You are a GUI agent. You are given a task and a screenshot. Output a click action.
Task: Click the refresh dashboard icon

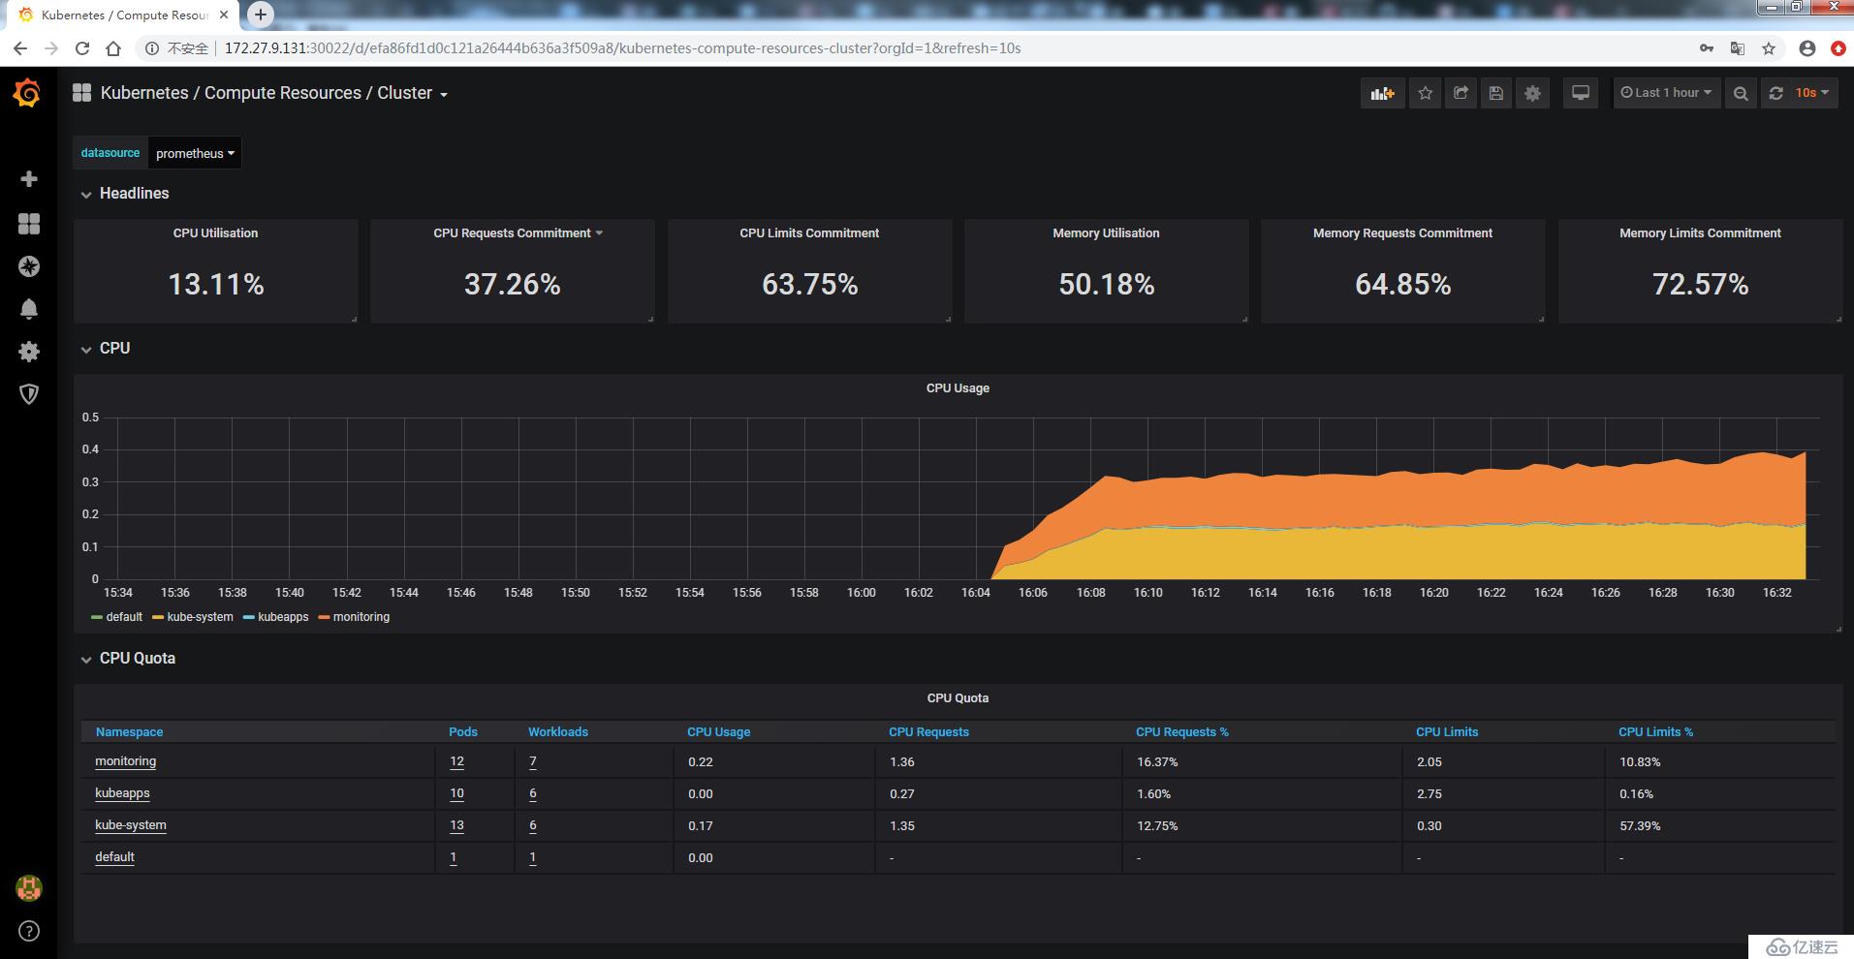click(x=1775, y=93)
